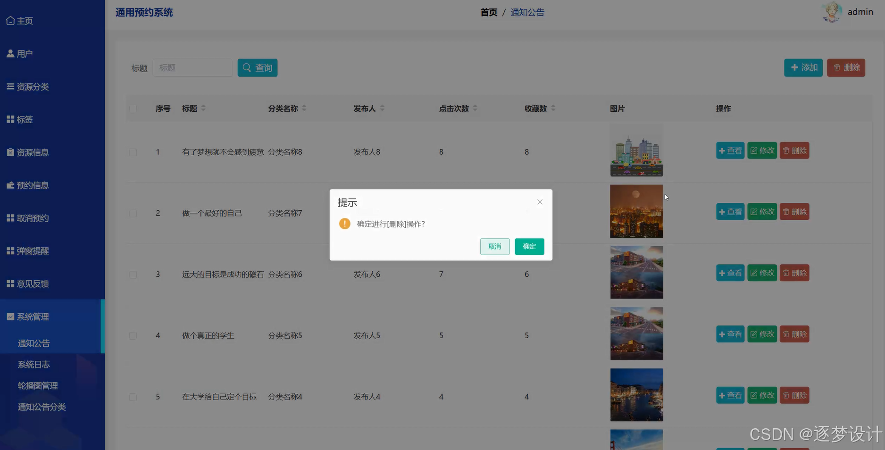This screenshot has height=450, width=885.
Task: Check the checkbox for row 5
Action: (133, 397)
